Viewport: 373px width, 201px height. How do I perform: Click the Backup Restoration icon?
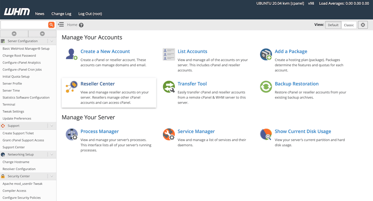point(266,87)
